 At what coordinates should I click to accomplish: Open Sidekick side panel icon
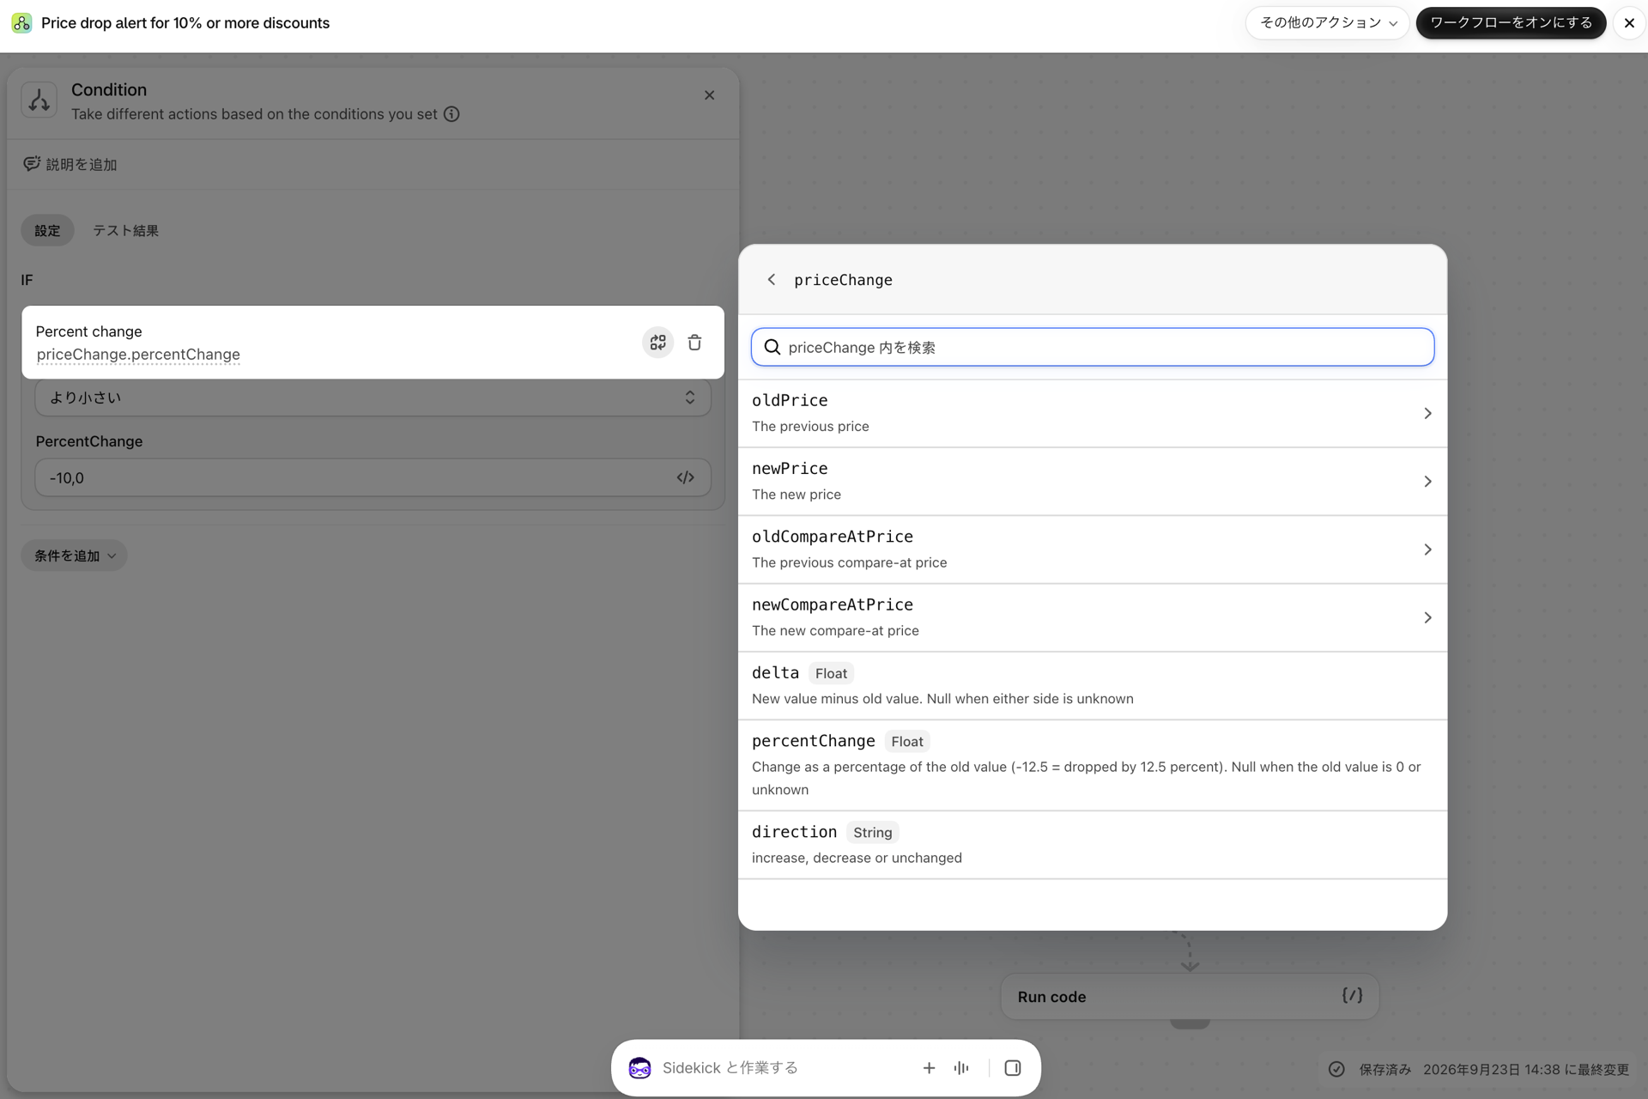click(x=1013, y=1067)
